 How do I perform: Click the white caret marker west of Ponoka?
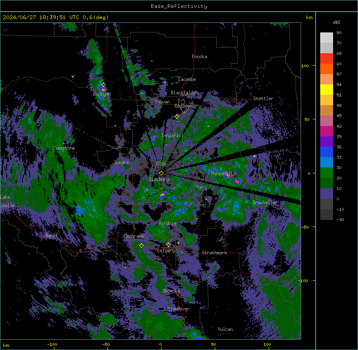click(x=152, y=61)
